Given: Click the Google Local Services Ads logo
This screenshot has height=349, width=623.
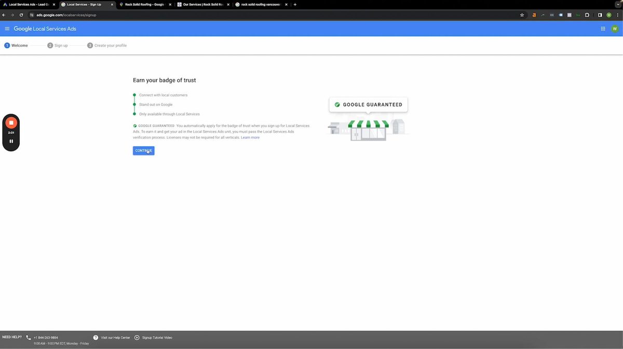Looking at the screenshot, I should point(45,29).
